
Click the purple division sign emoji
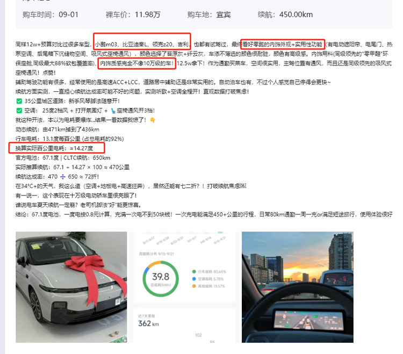(x=63, y=177)
